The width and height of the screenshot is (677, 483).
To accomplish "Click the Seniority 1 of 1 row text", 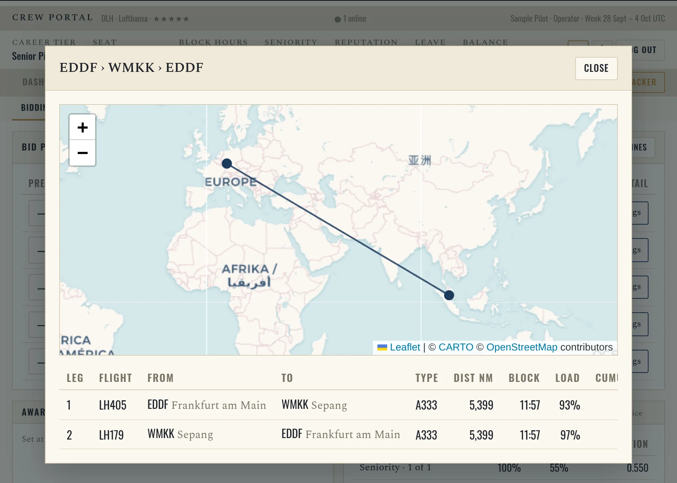I will (x=395, y=467).
